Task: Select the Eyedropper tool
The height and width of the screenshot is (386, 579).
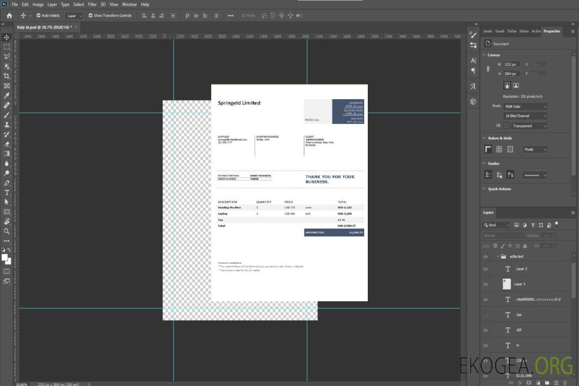Action: click(6, 95)
